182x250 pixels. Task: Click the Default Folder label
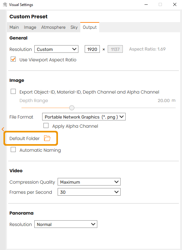tap(25, 138)
